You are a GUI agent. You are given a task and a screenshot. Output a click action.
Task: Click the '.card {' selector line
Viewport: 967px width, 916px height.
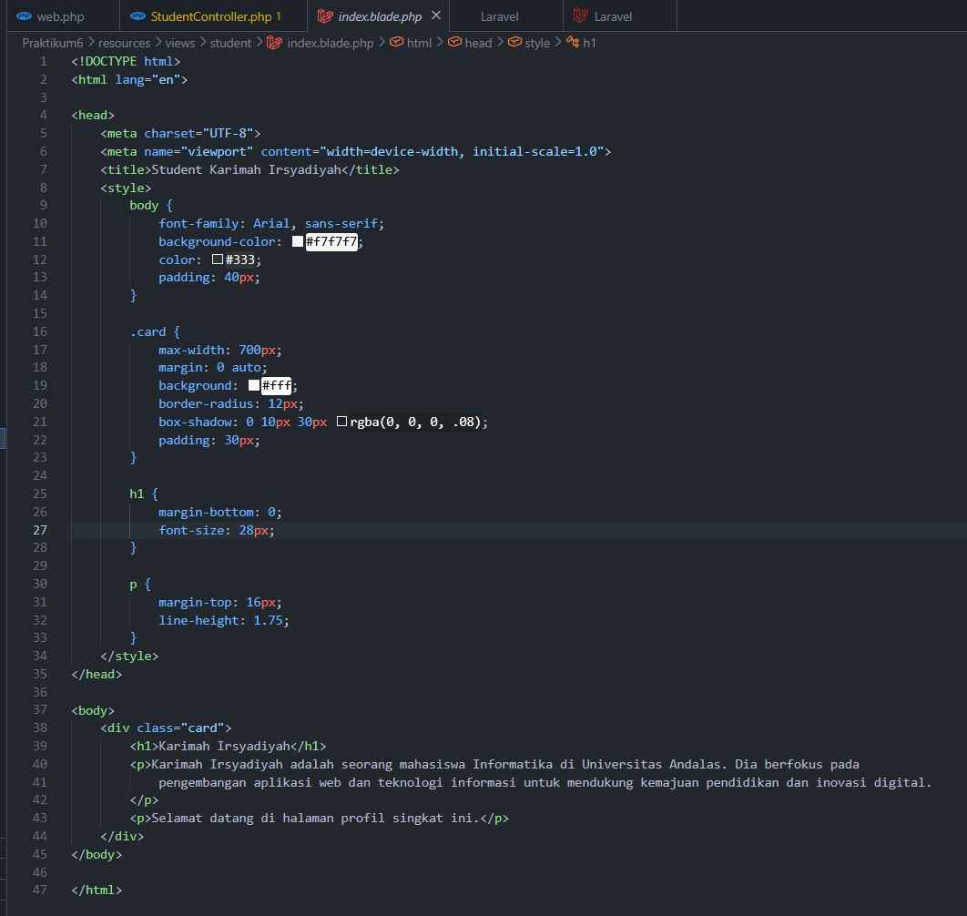[155, 331]
